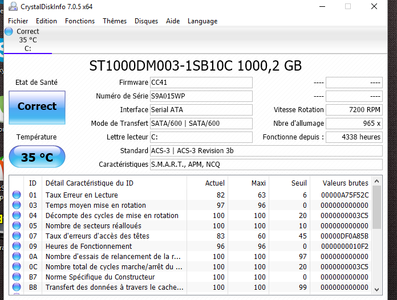Image resolution: width=397 pixels, height=300 pixels.
Task: Click the CrystalDiskInfo title bar icon
Action: (x=13, y=7)
